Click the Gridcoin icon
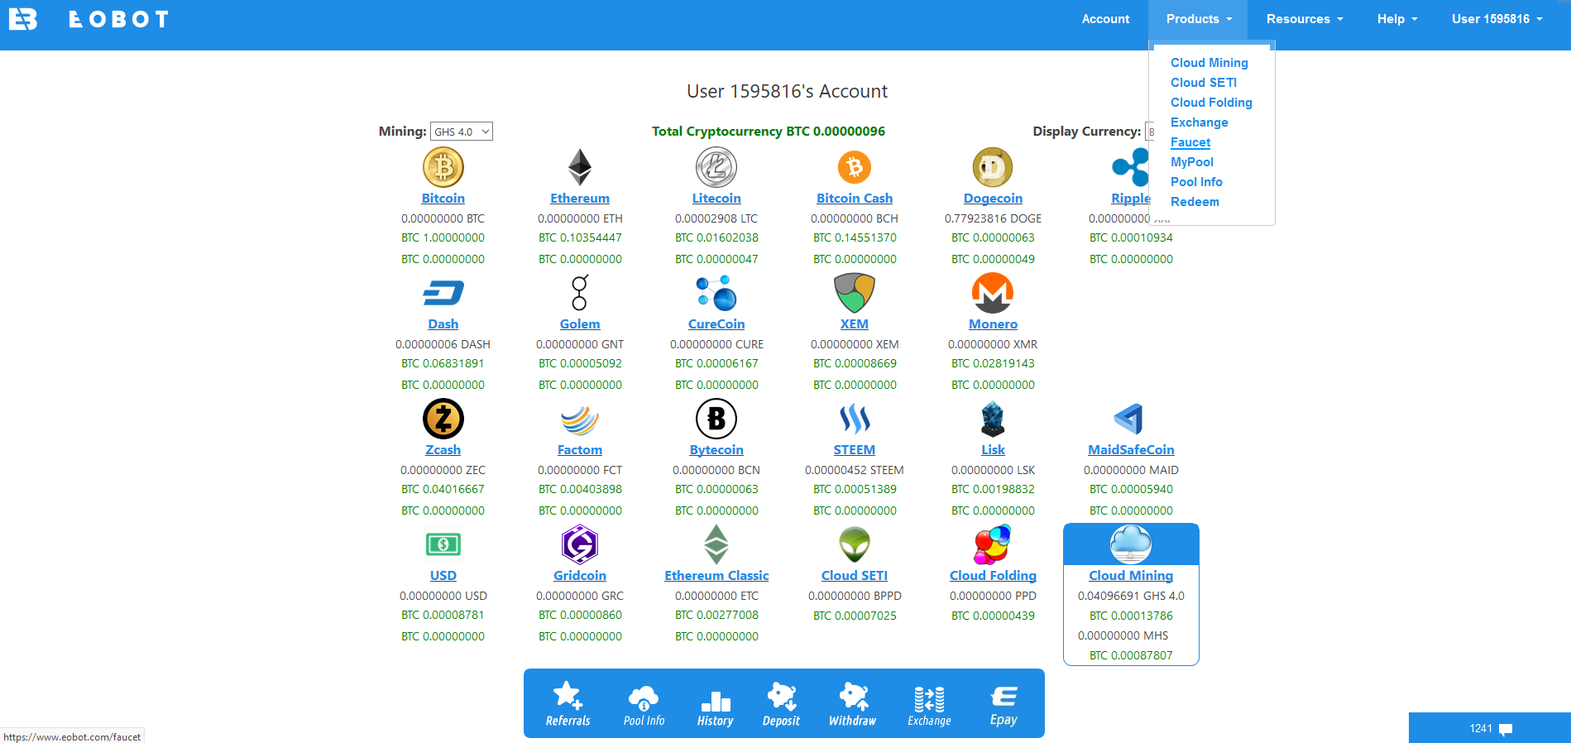Viewport: 1571px width, 743px height. coord(580,544)
